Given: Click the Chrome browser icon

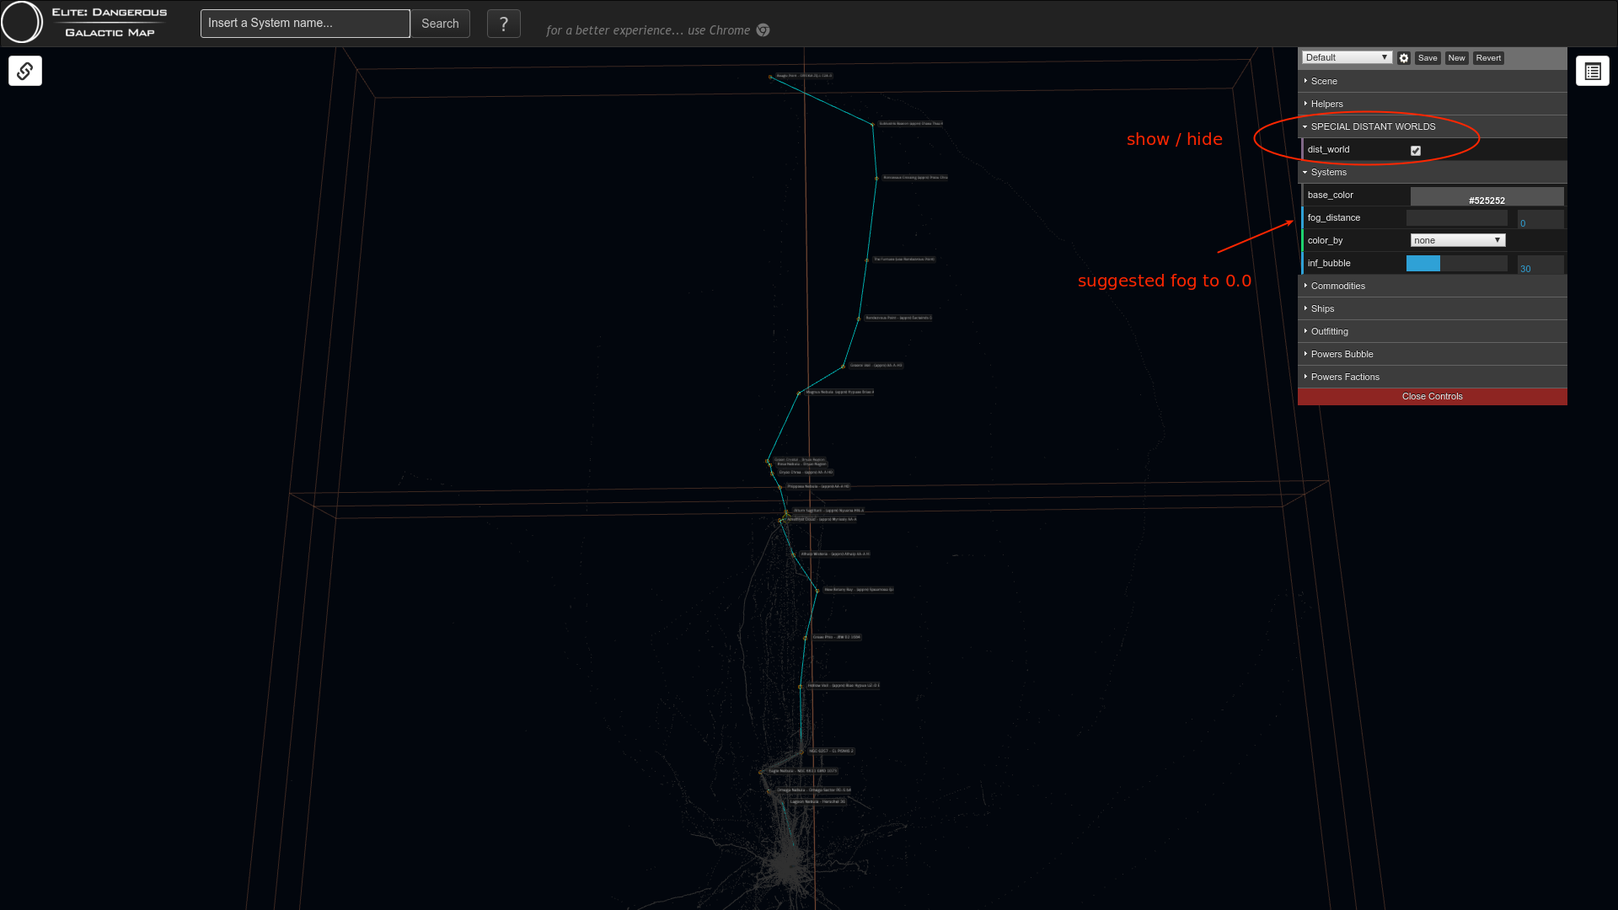Looking at the screenshot, I should coord(763,30).
